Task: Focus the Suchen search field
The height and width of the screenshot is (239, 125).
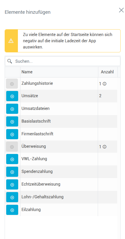Action: click(63, 61)
